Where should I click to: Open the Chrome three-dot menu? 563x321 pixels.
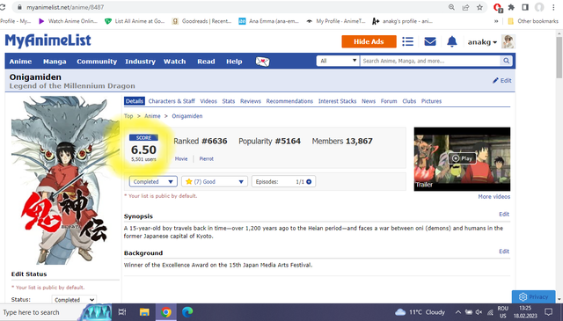[553, 7]
